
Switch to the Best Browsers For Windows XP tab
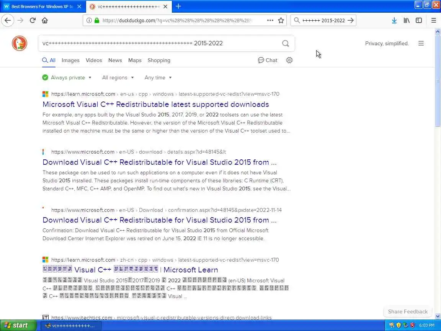tap(42, 6)
